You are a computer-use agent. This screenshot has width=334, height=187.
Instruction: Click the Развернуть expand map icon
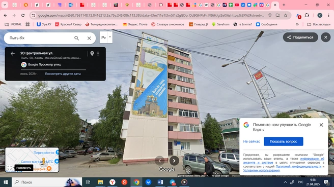point(9,168)
